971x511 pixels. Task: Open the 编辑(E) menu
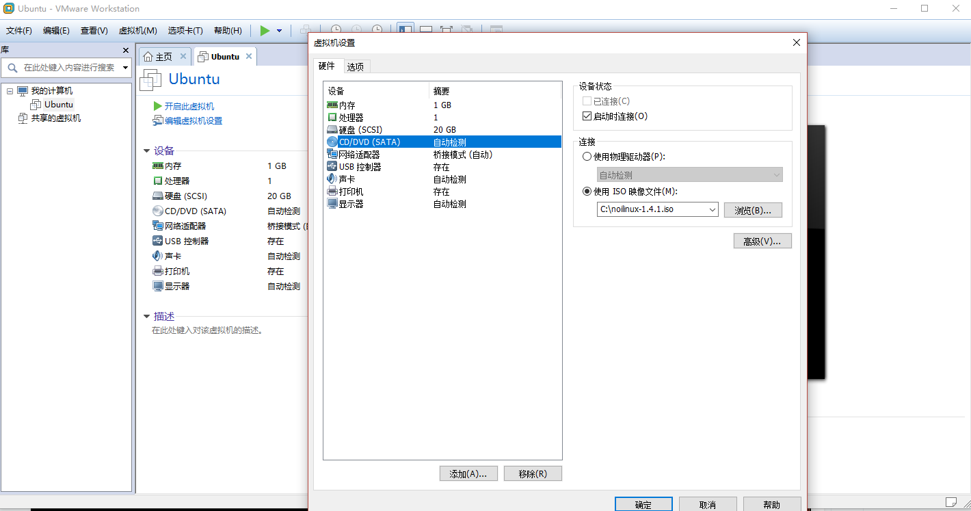coord(56,31)
